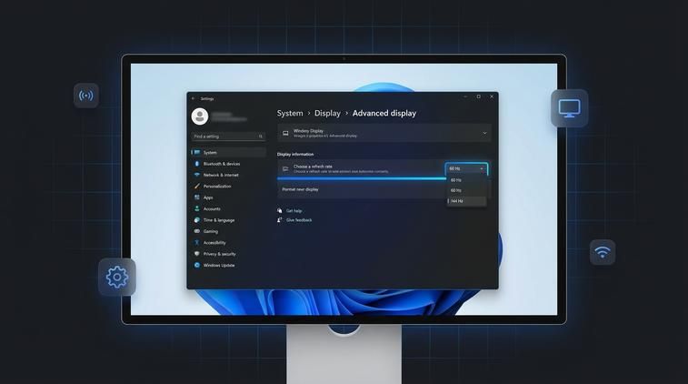Switch to Time & language settings
Image resolution: width=688 pixels, height=384 pixels.
pos(218,220)
